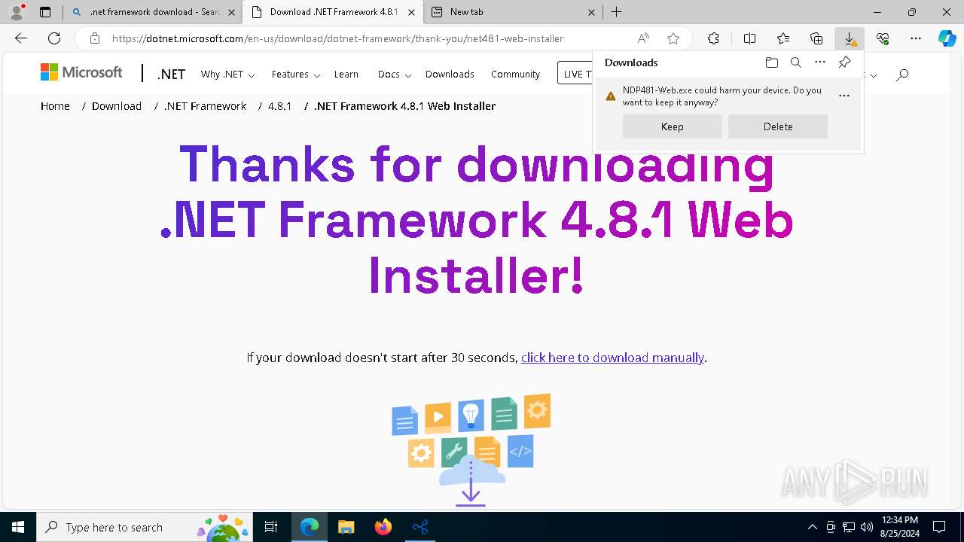Viewport: 964px width, 542px height.
Task: Click the Windows taskbar search box
Action: 145,527
